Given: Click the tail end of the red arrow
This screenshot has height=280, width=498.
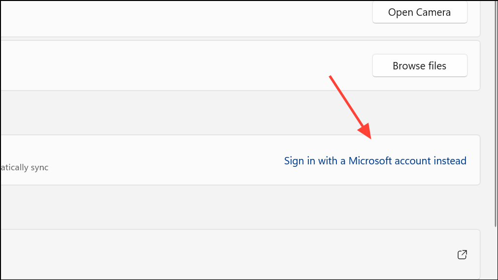Looking at the screenshot, I should coord(331,77).
